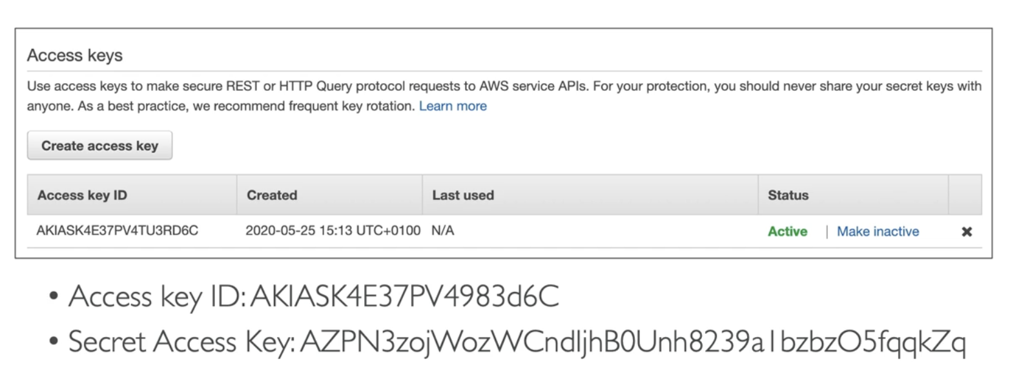Open the Learn more link
1010x370 pixels.
pos(453,106)
